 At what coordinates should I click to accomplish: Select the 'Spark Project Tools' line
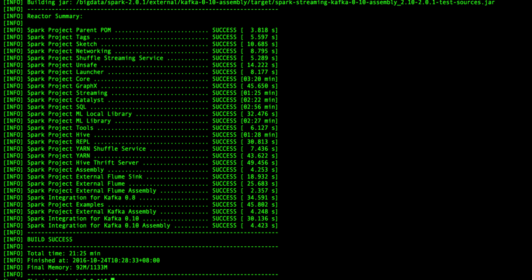(141, 128)
